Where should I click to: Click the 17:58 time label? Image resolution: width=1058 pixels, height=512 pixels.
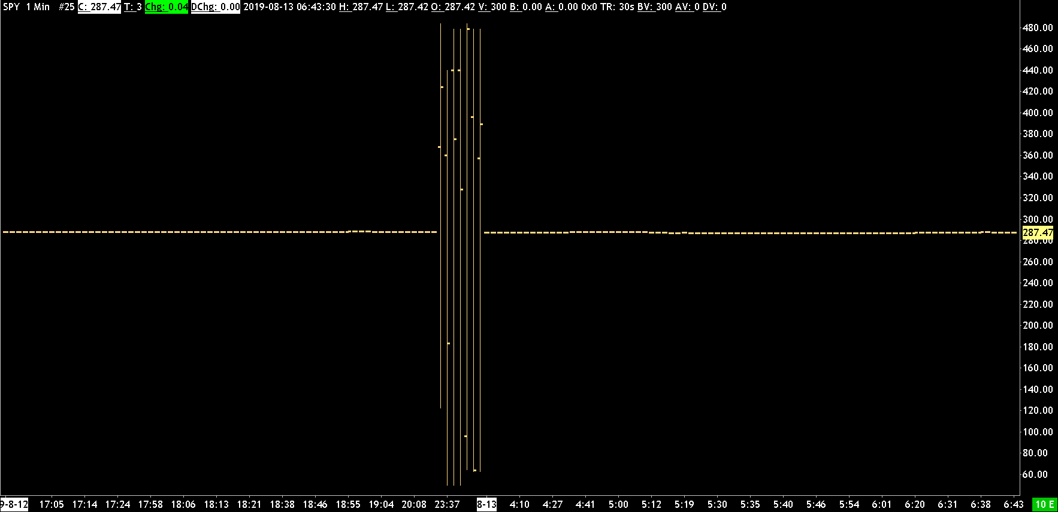[x=150, y=504]
